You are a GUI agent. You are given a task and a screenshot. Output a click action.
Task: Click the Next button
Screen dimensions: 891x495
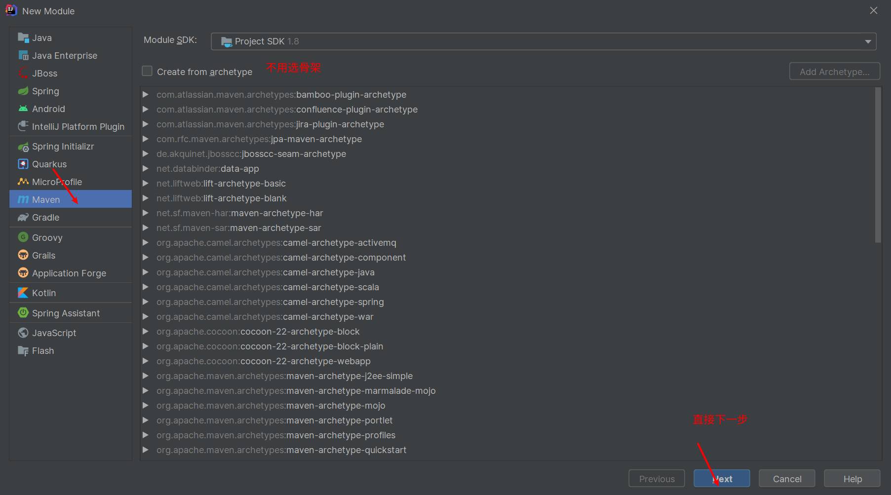tap(722, 479)
